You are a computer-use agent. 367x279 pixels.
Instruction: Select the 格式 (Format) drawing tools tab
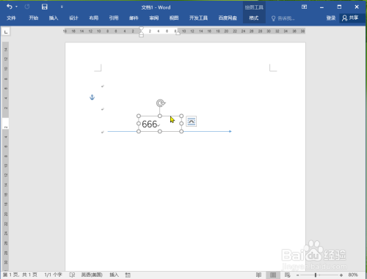tap(254, 18)
